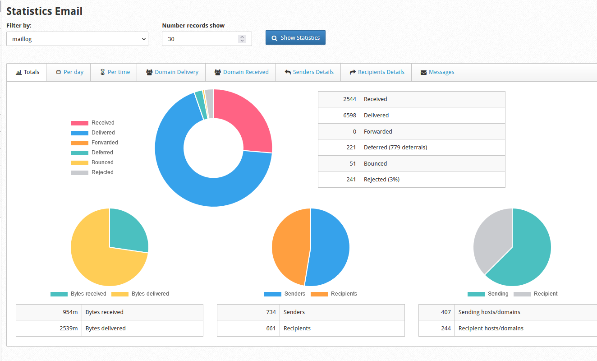Click the envelope icon on Messages tab
Screen dimensions: 597x361
click(423, 72)
